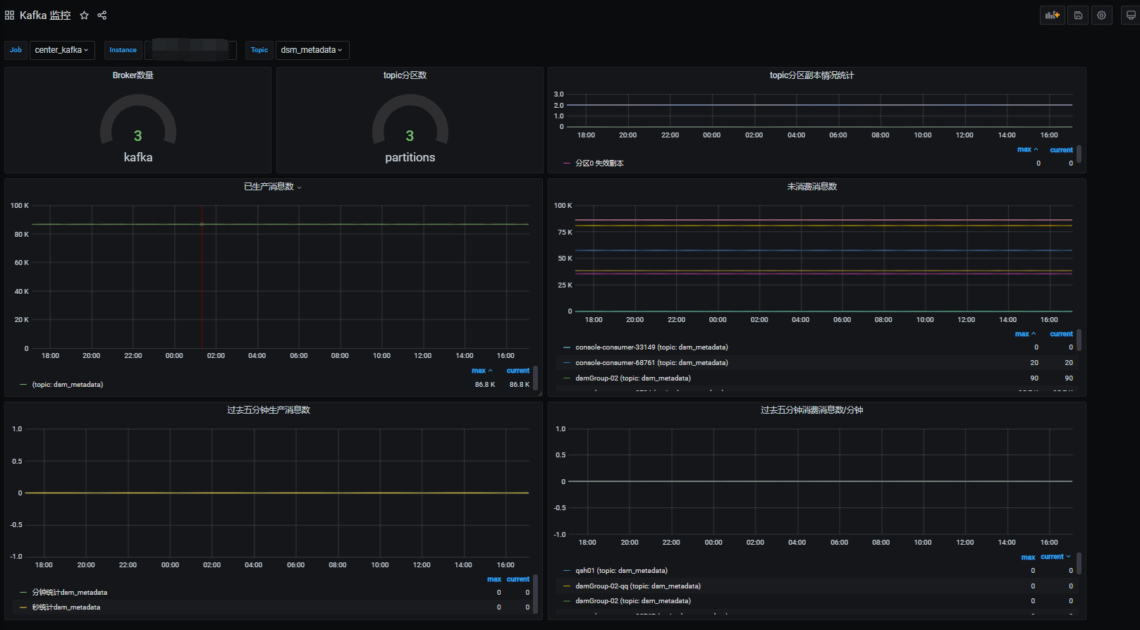Toggle 分区0 失效副本 legend series
Screen dimensions: 1140x630
599,163
